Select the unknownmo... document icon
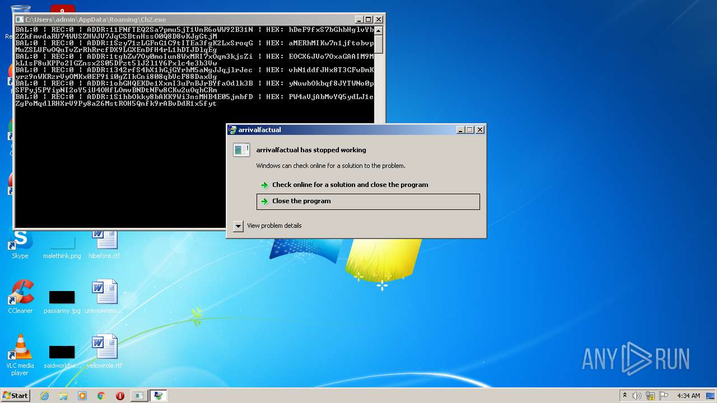Image resolution: width=717 pixels, height=403 pixels. (104, 297)
